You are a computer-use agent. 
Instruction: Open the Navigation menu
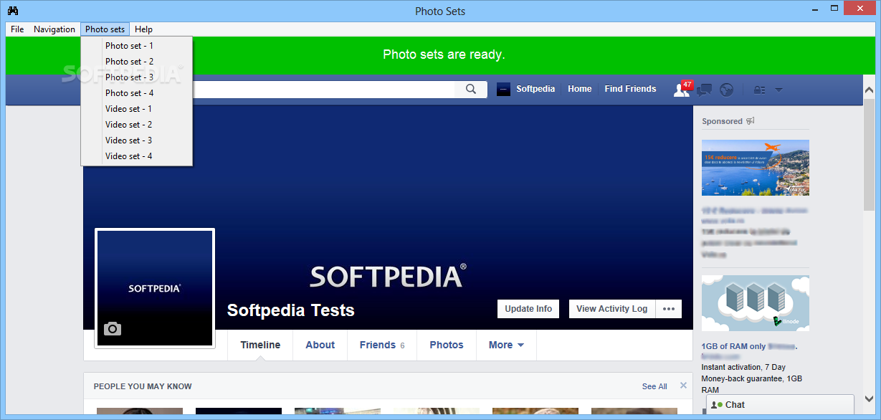[x=54, y=29]
